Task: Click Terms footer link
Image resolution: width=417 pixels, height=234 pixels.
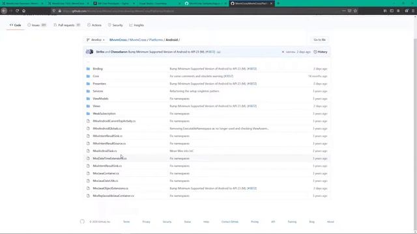Action: (126, 222)
